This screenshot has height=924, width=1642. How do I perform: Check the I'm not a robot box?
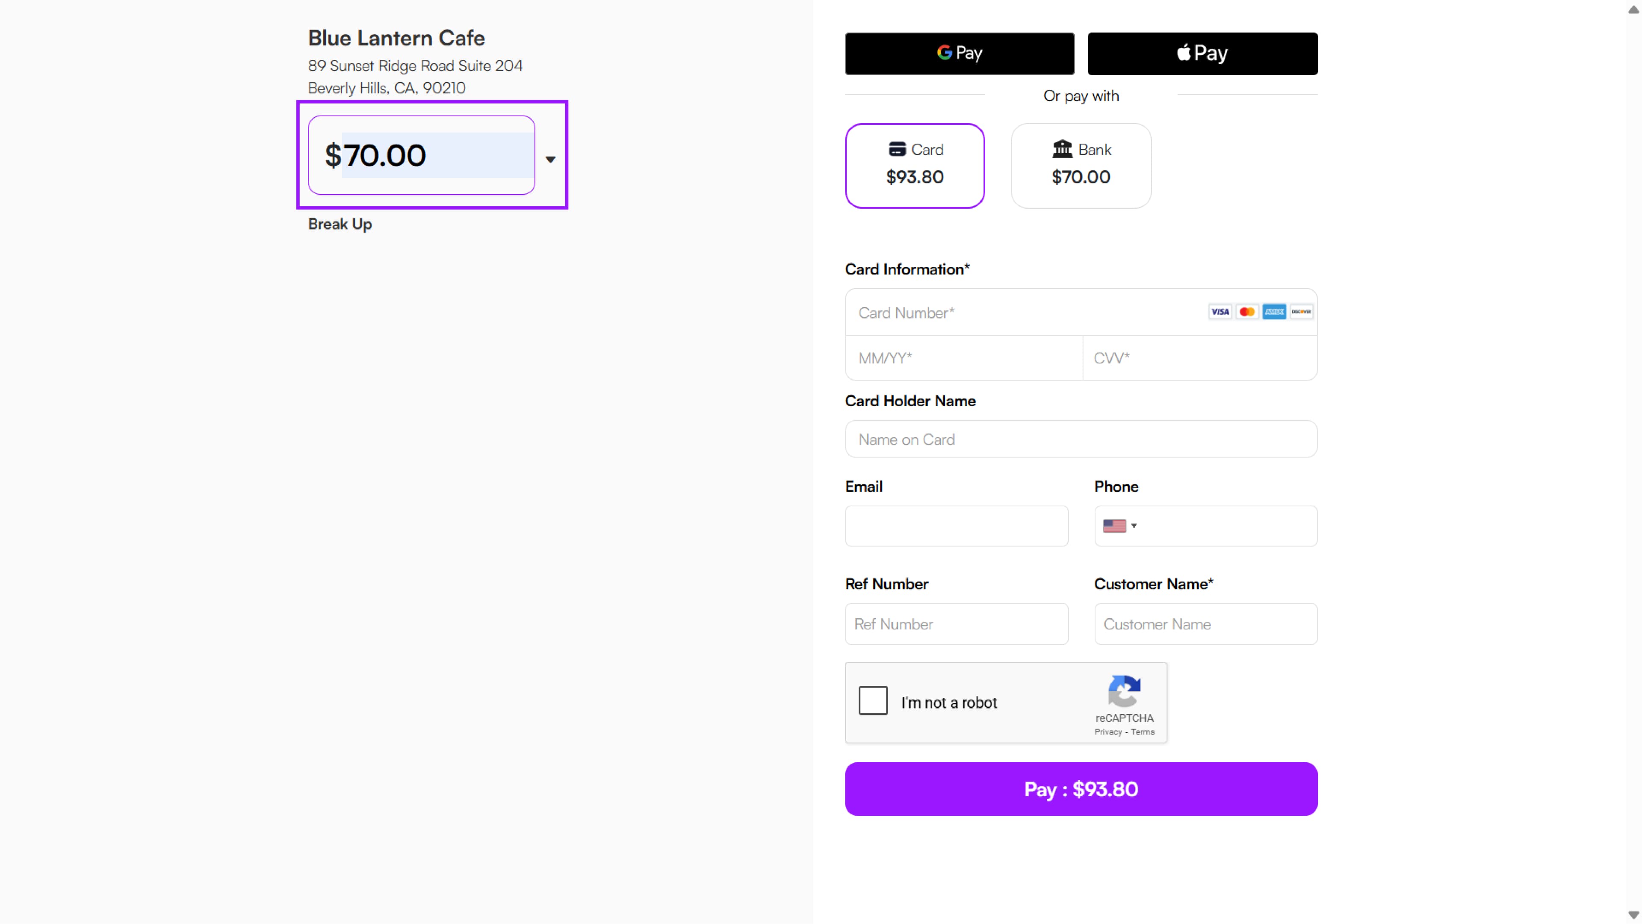pyautogui.click(x=873, y=700)
